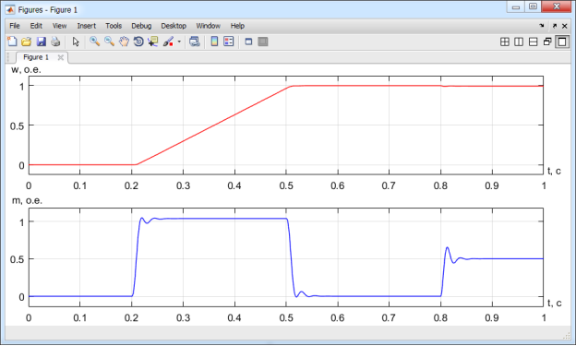Viewport: 576px width, 346px height.
Task: Print the figure using the printer icon
Action: [x=55, y=42]
